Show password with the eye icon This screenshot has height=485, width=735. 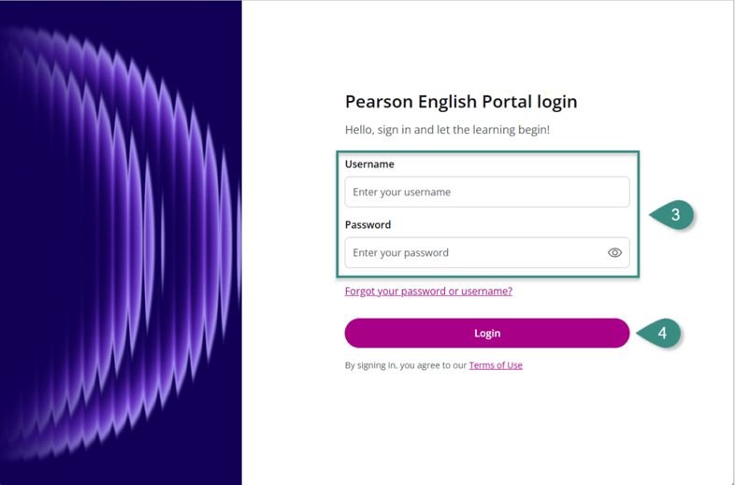(x=614, y=252)
